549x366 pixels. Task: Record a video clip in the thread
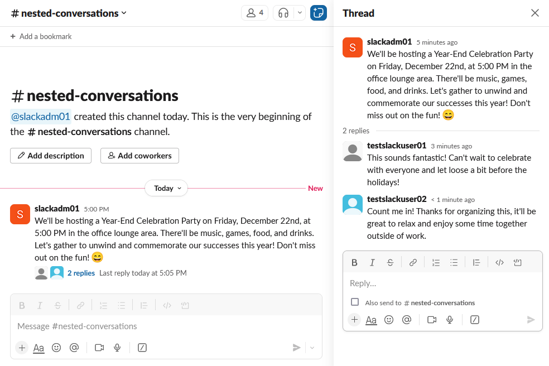pyautogui.click(x=431, y=320)
